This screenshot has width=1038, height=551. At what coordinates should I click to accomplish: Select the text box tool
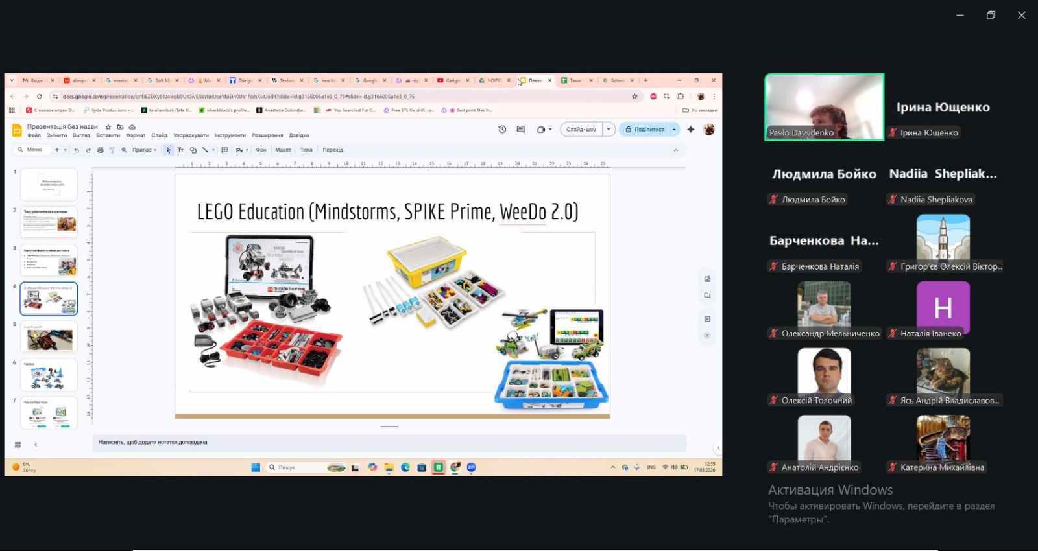180,150
